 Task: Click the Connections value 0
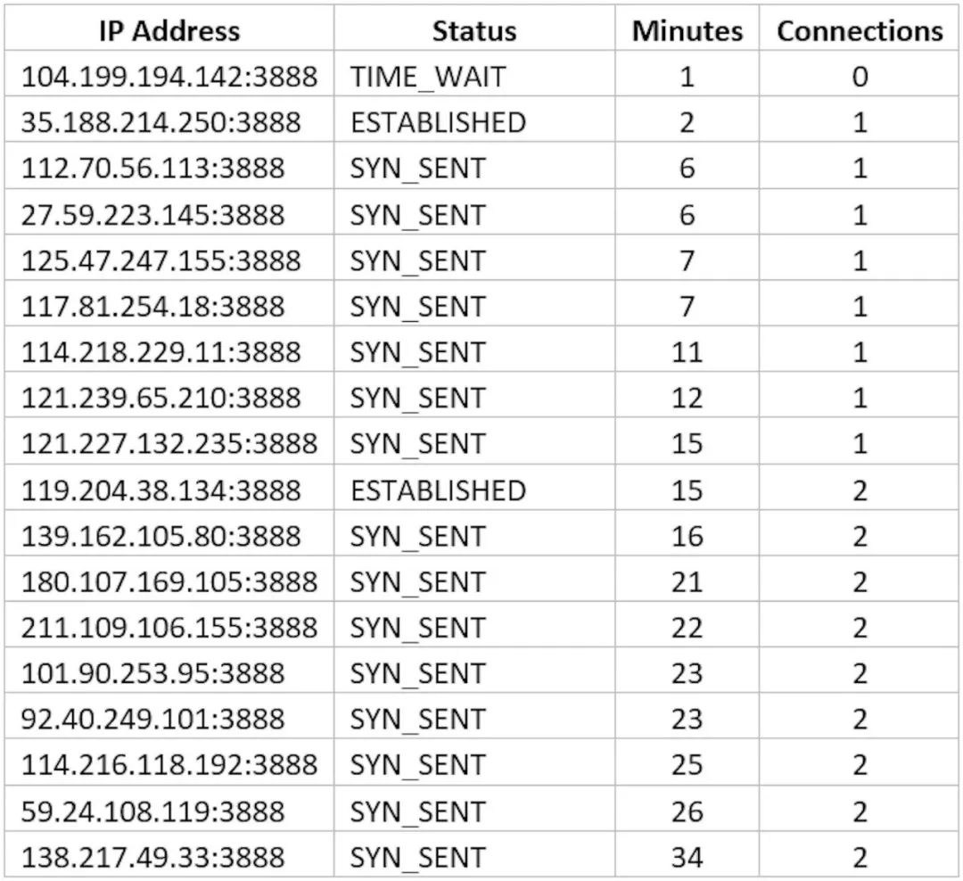(x=860, y=77)
